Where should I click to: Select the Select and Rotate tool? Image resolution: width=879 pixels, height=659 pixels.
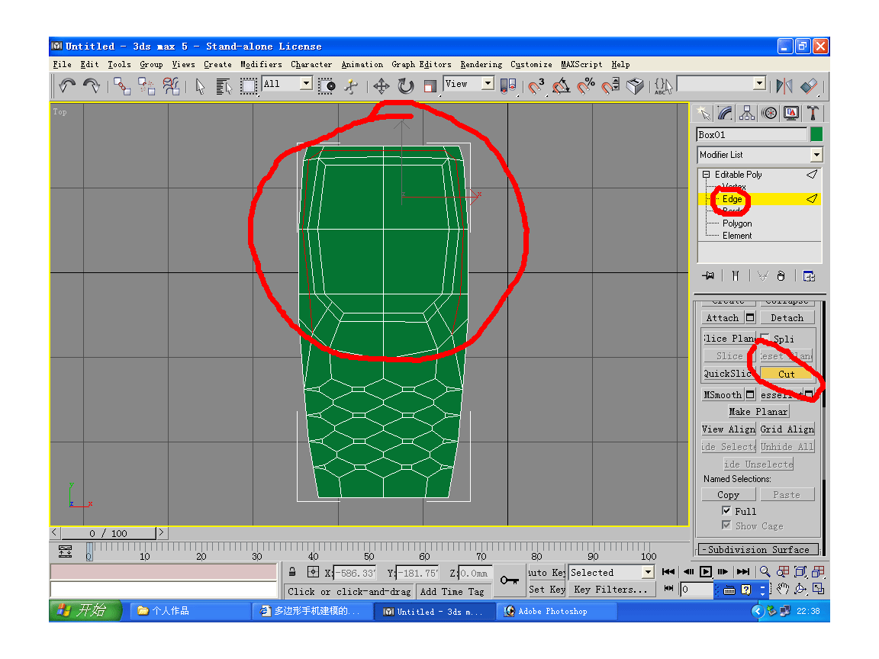click(405, 86)
